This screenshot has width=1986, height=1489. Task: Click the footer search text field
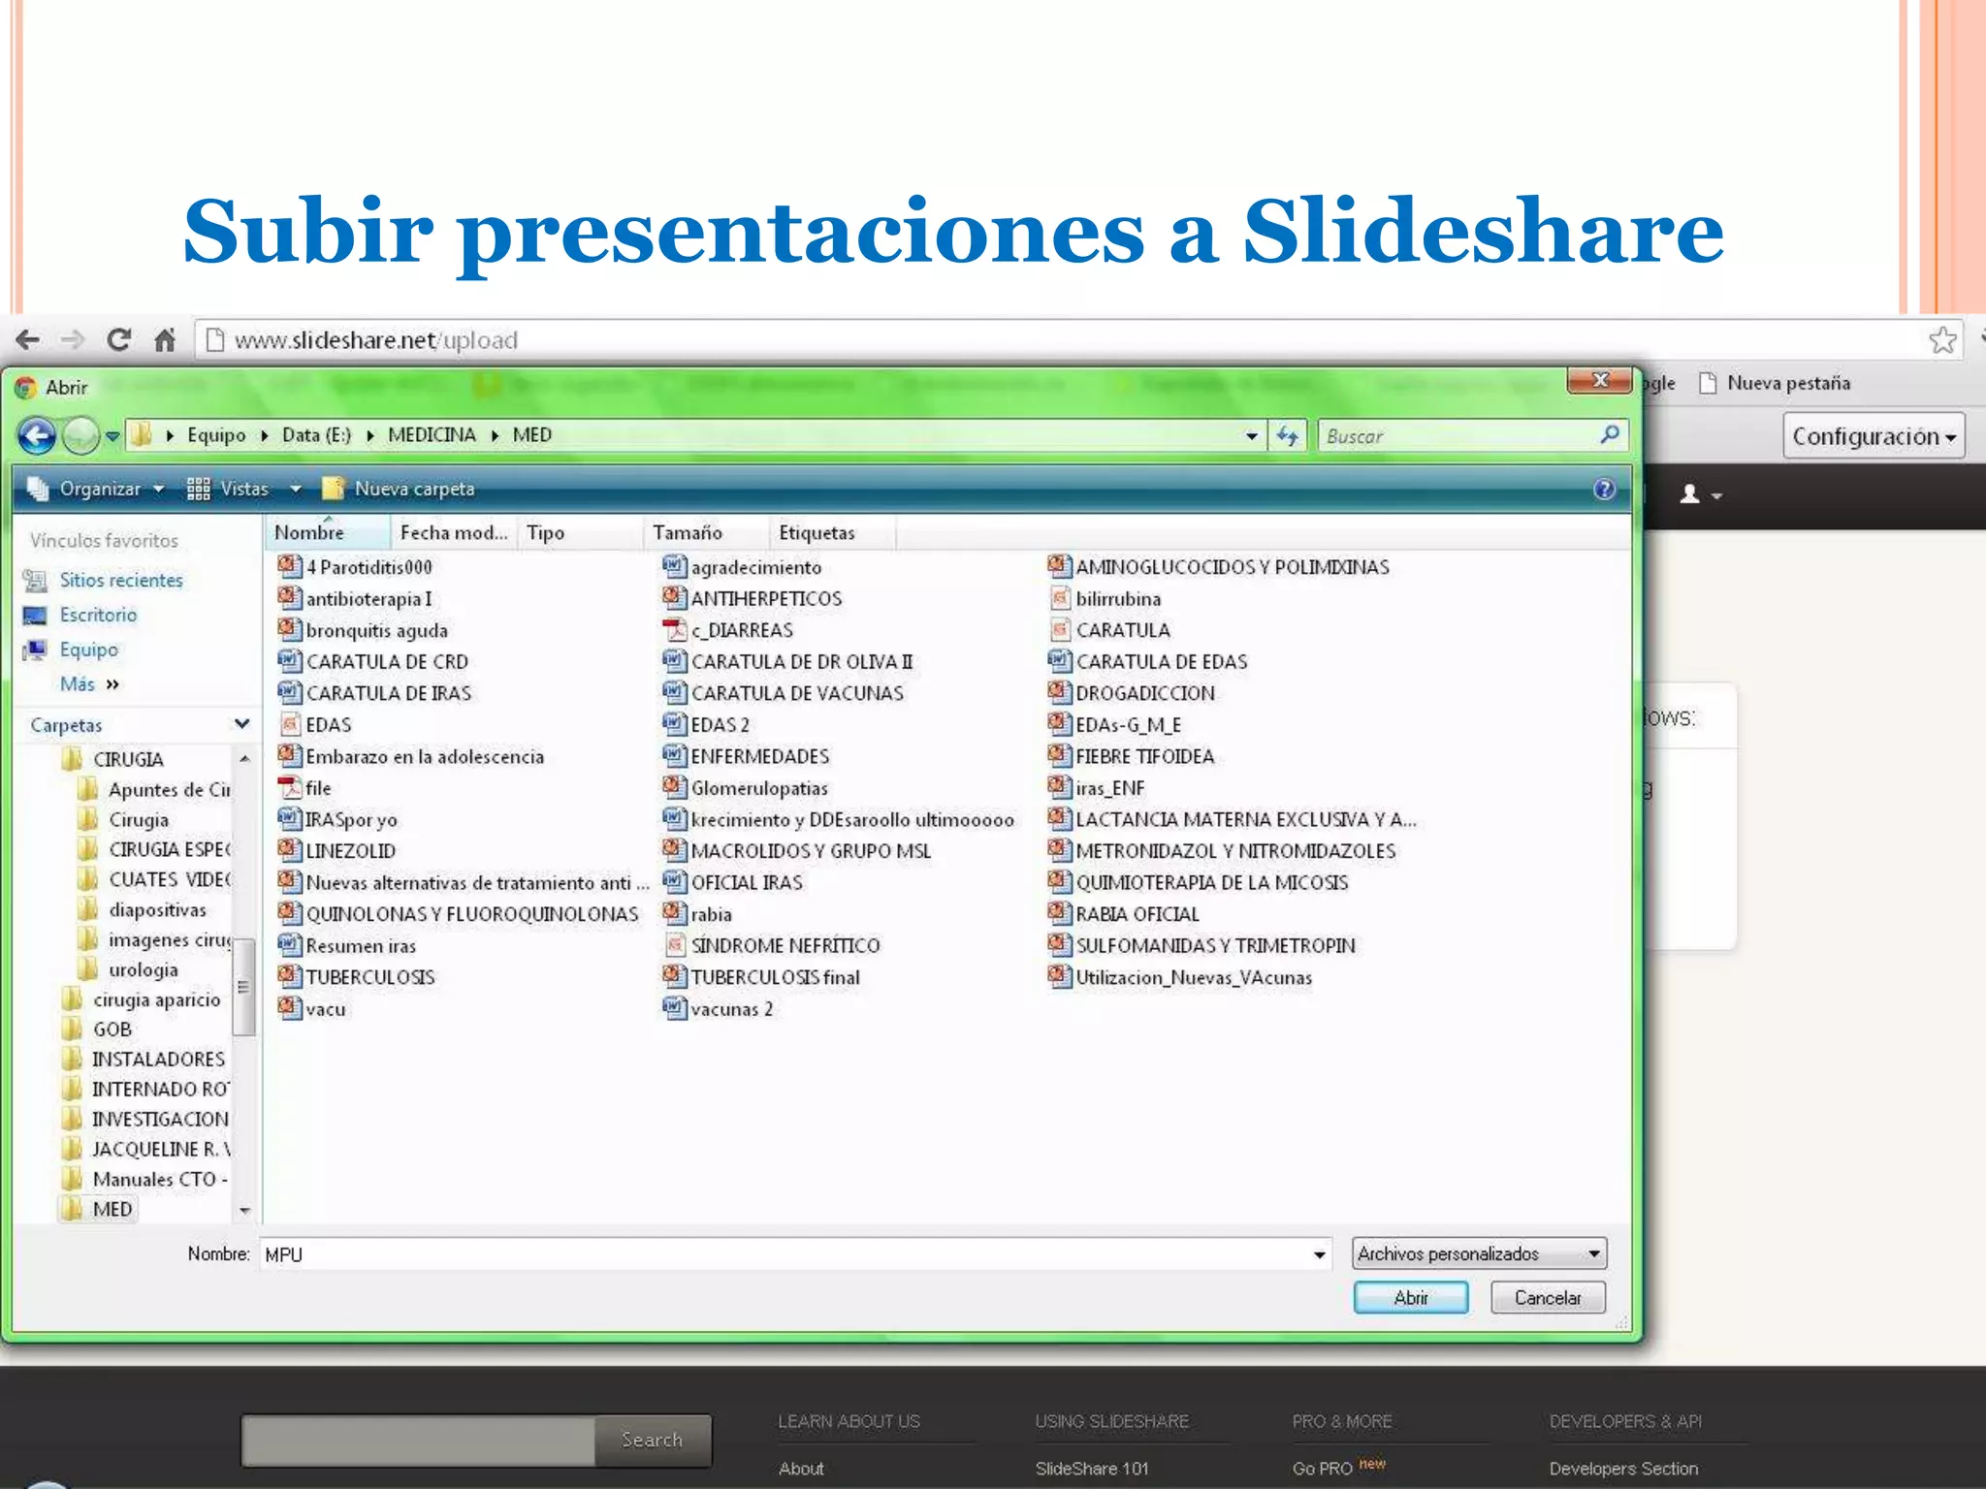(418, 1440)
